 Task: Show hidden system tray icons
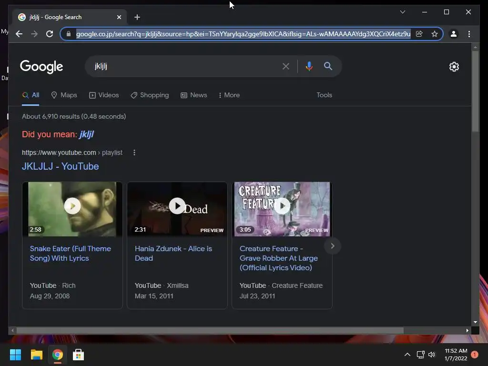click(x=407, y=355)
